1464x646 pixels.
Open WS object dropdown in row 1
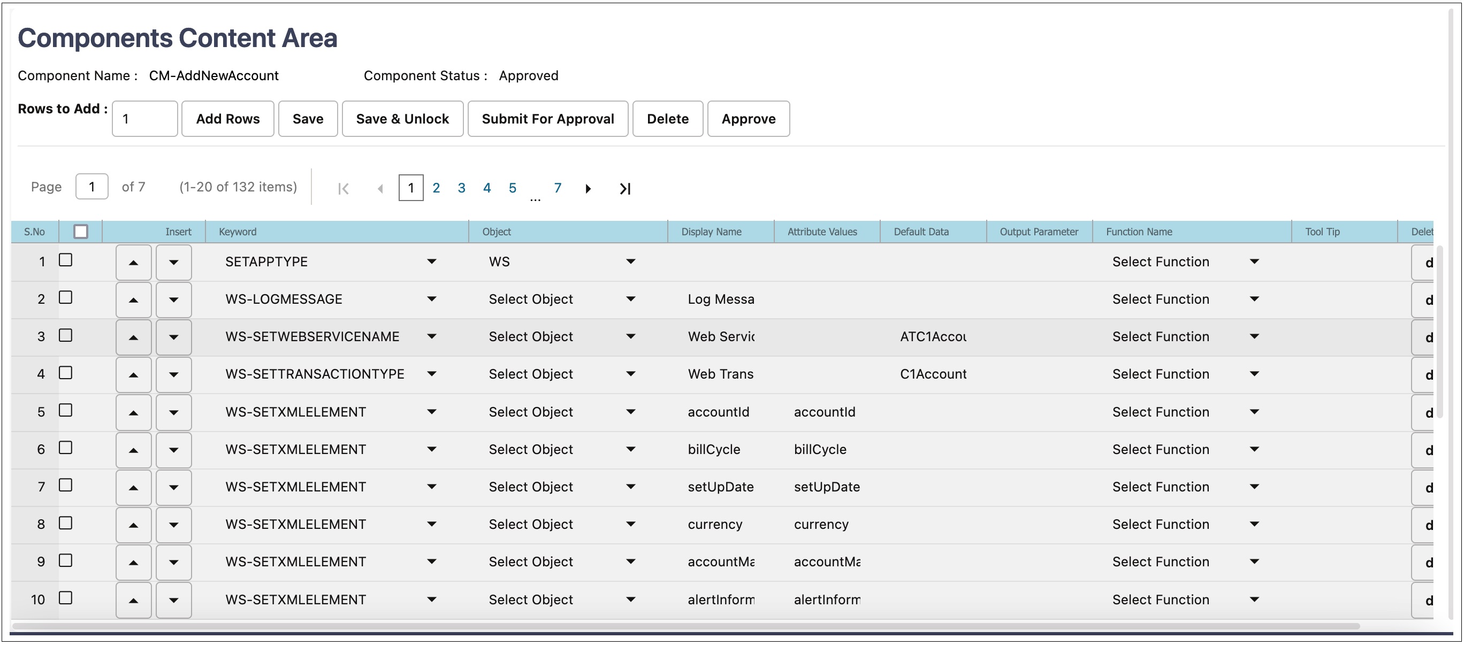coord(631,262)
